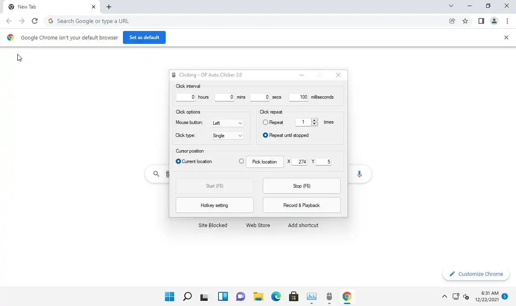Click the secs interval field
Viewport: 516px width, 306px height.
(260, 97)
